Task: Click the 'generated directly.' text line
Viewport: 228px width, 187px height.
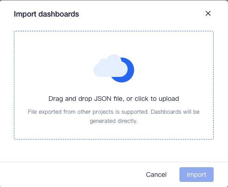Action: (114, 121)
